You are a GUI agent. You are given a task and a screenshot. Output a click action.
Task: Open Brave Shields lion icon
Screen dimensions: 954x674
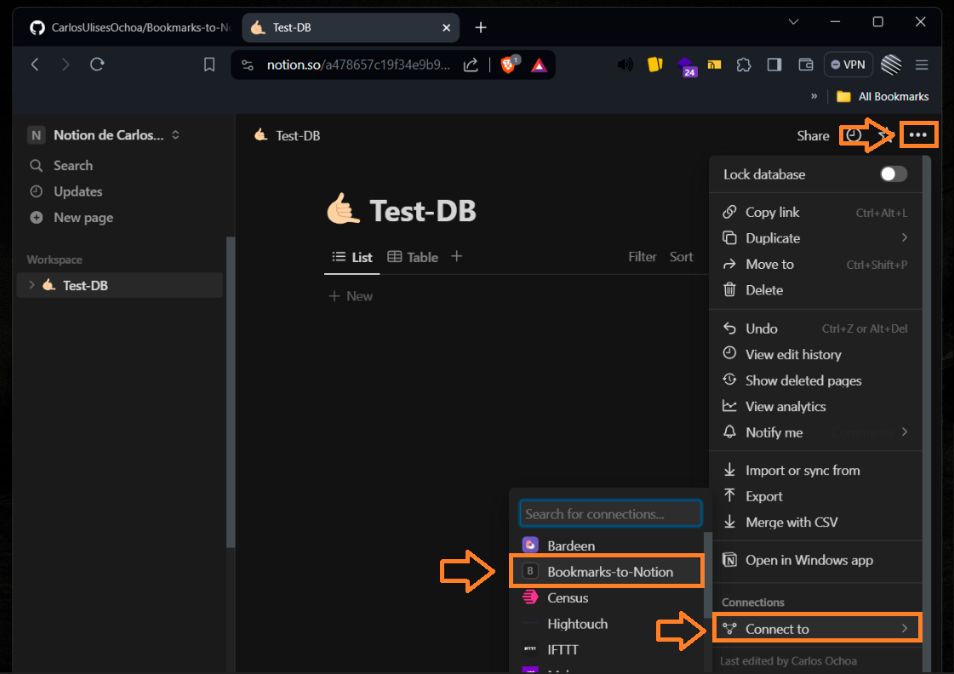click(x=508, y=65)
